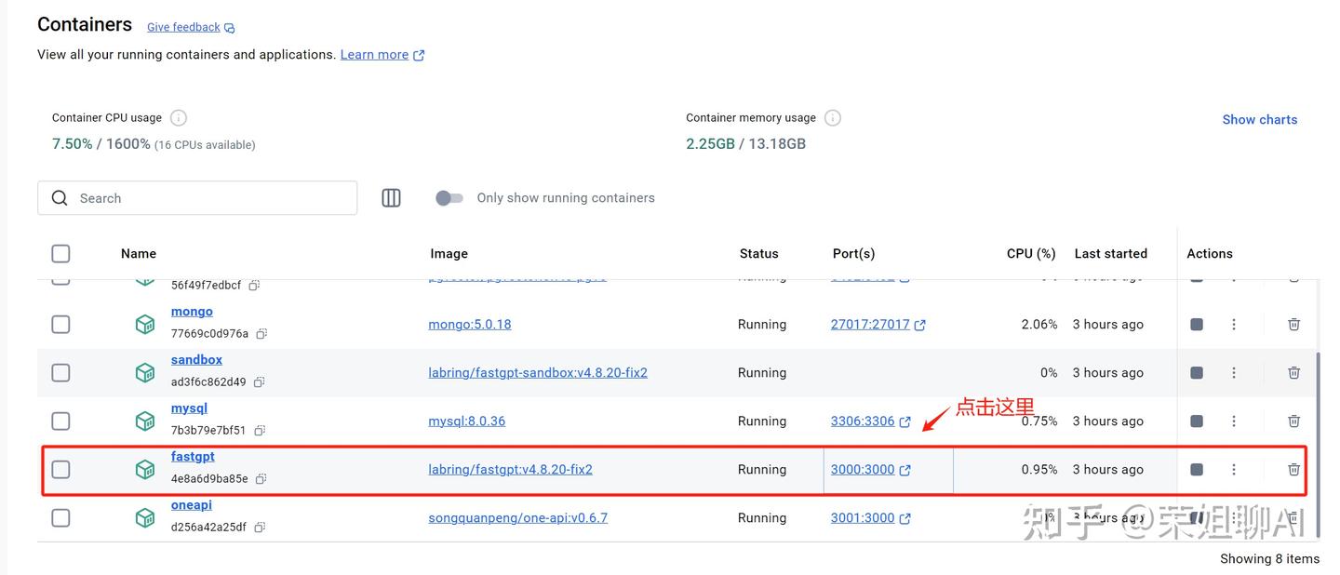Open the labring/fastgpt:v4.8.20-fix2 image link
1340x575 pixels.
tap(511, 470)
